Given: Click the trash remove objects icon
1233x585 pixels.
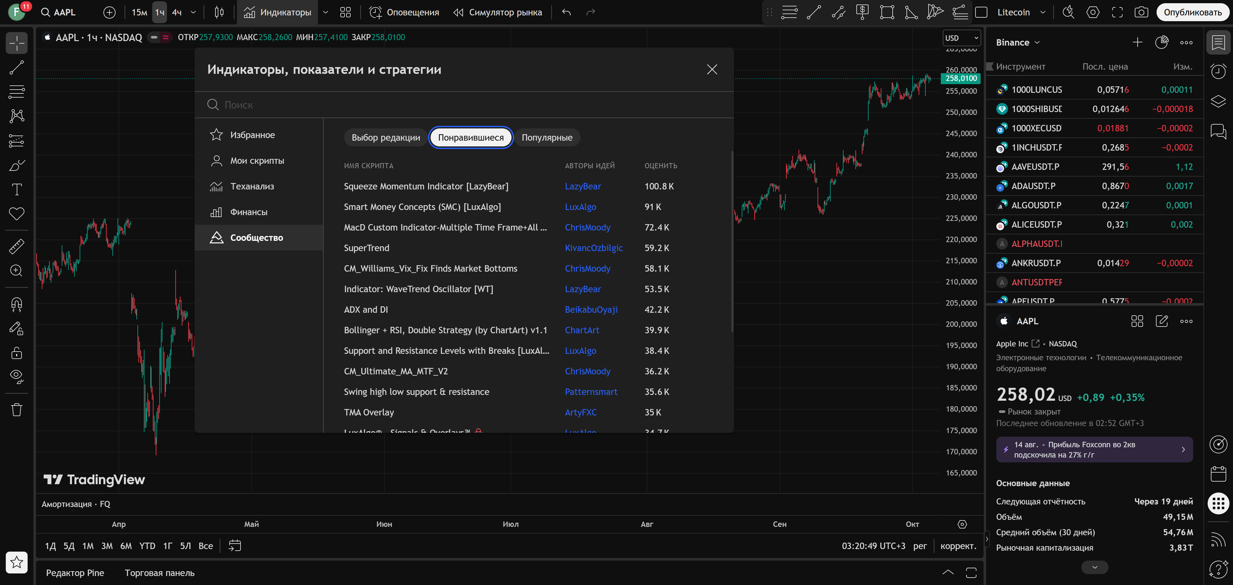Looking at the screenshot, I should coord(17,410).
